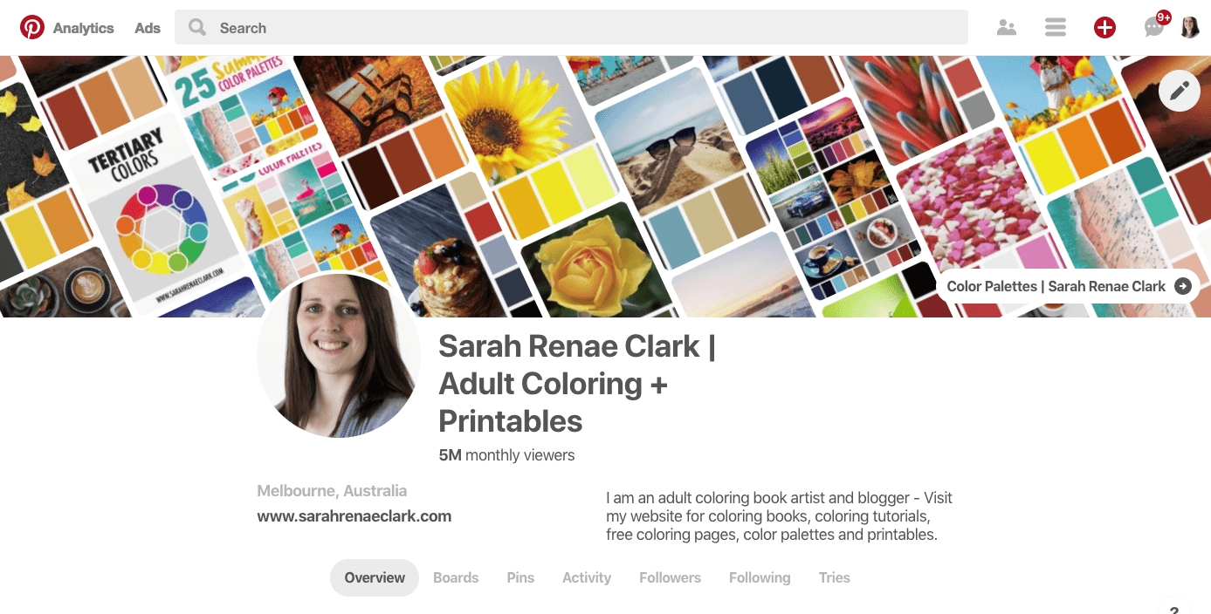Viewport: 1211px width, 614px height.
Task: Click the Pinterest logo icon
Action: (x=32, y=28)
